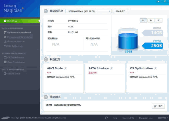Close the Magician window
The height and width of the screenshot is (121, 169).
click(x=165, y=1)
